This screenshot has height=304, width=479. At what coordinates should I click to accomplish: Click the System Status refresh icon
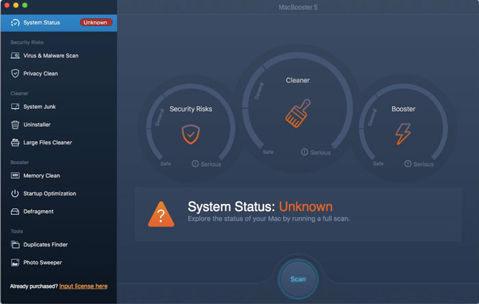(15, 23)
